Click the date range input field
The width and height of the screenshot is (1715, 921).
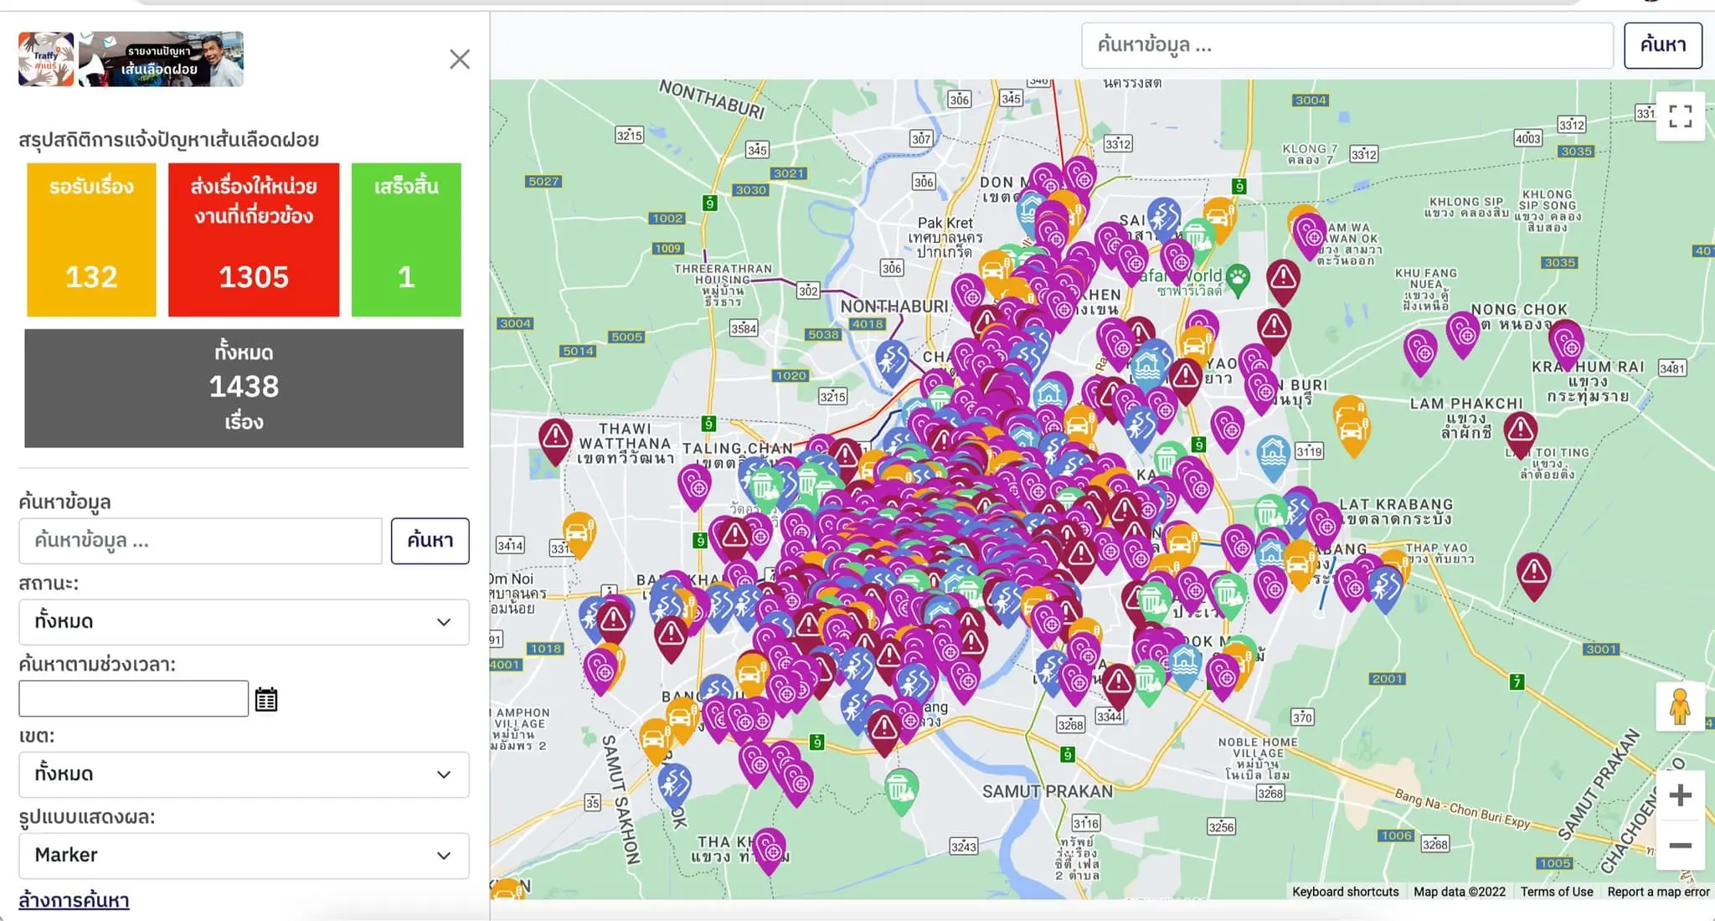[x=134, y=699]
